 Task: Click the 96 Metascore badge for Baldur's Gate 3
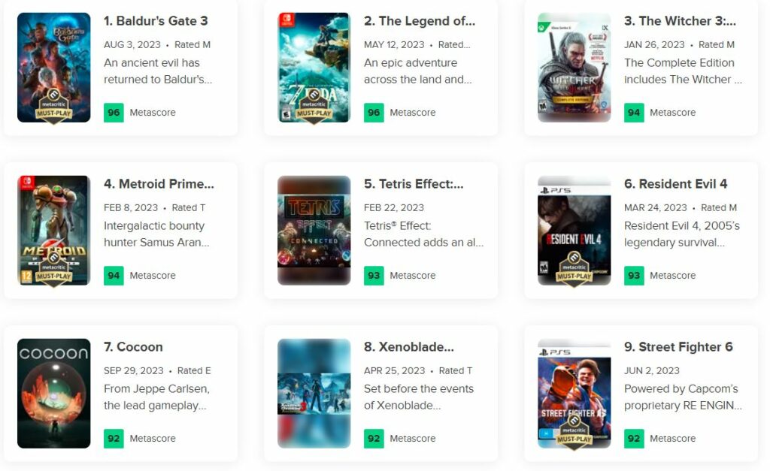[113, 112]
